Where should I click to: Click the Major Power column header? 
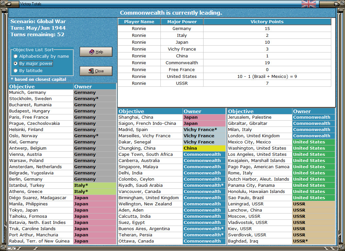pyautogui.click(x=182, y=22)
